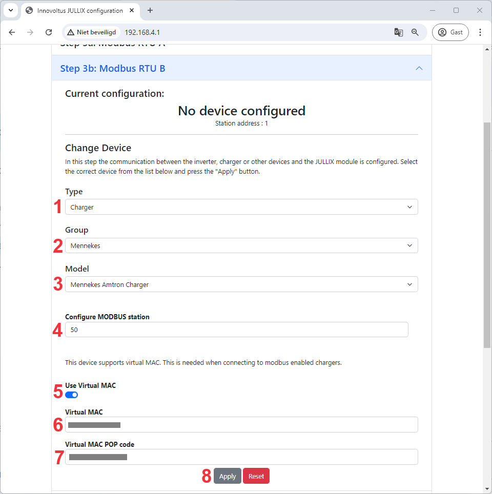
Task: Click the page vertical scrollbar
Action: coord(487,235)
